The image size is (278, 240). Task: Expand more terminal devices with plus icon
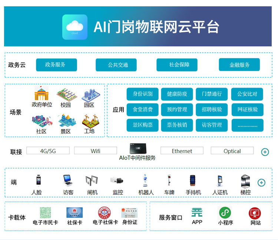261,183
